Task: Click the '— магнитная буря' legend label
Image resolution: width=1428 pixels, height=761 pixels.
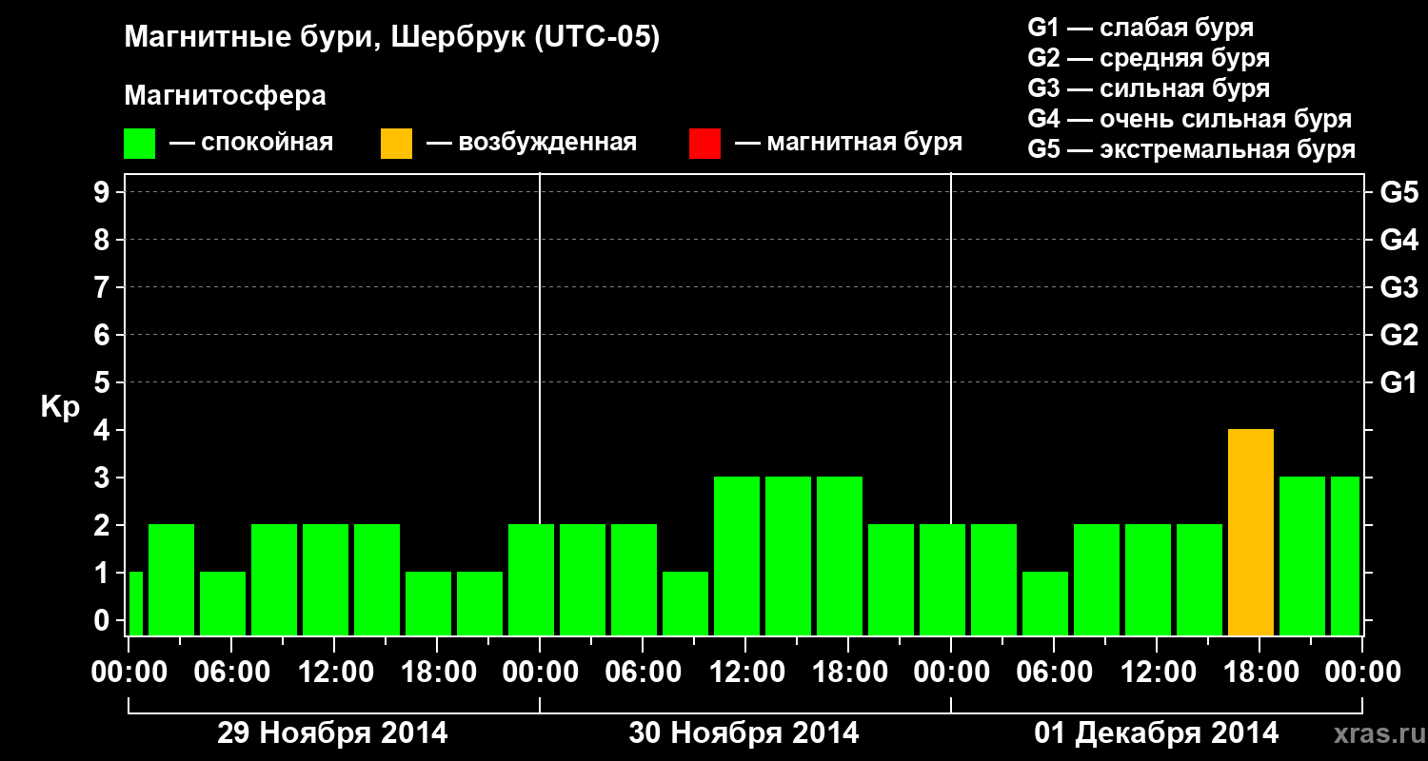Action: pyautogui.click(x=849, y=144)
